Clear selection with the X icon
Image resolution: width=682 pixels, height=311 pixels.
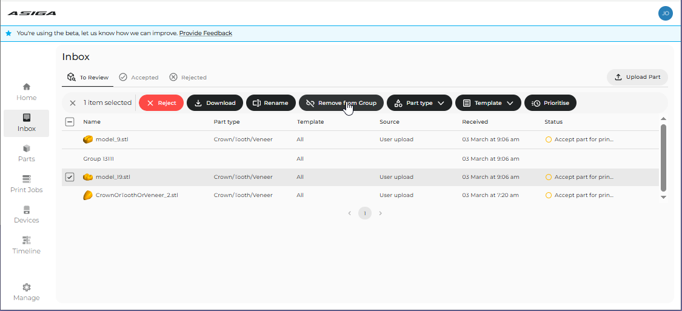pos(73,103)
